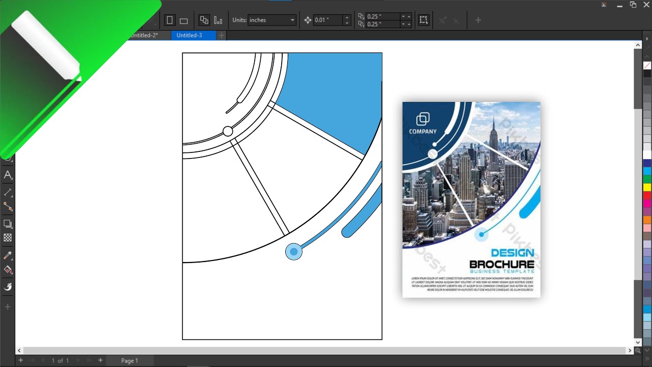Select the Text tool
The image size is (652, 367).
[8, 175]
